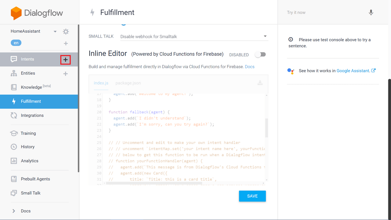Select the en language badge
Screen dimensions: 391x220
coord(16,43)
